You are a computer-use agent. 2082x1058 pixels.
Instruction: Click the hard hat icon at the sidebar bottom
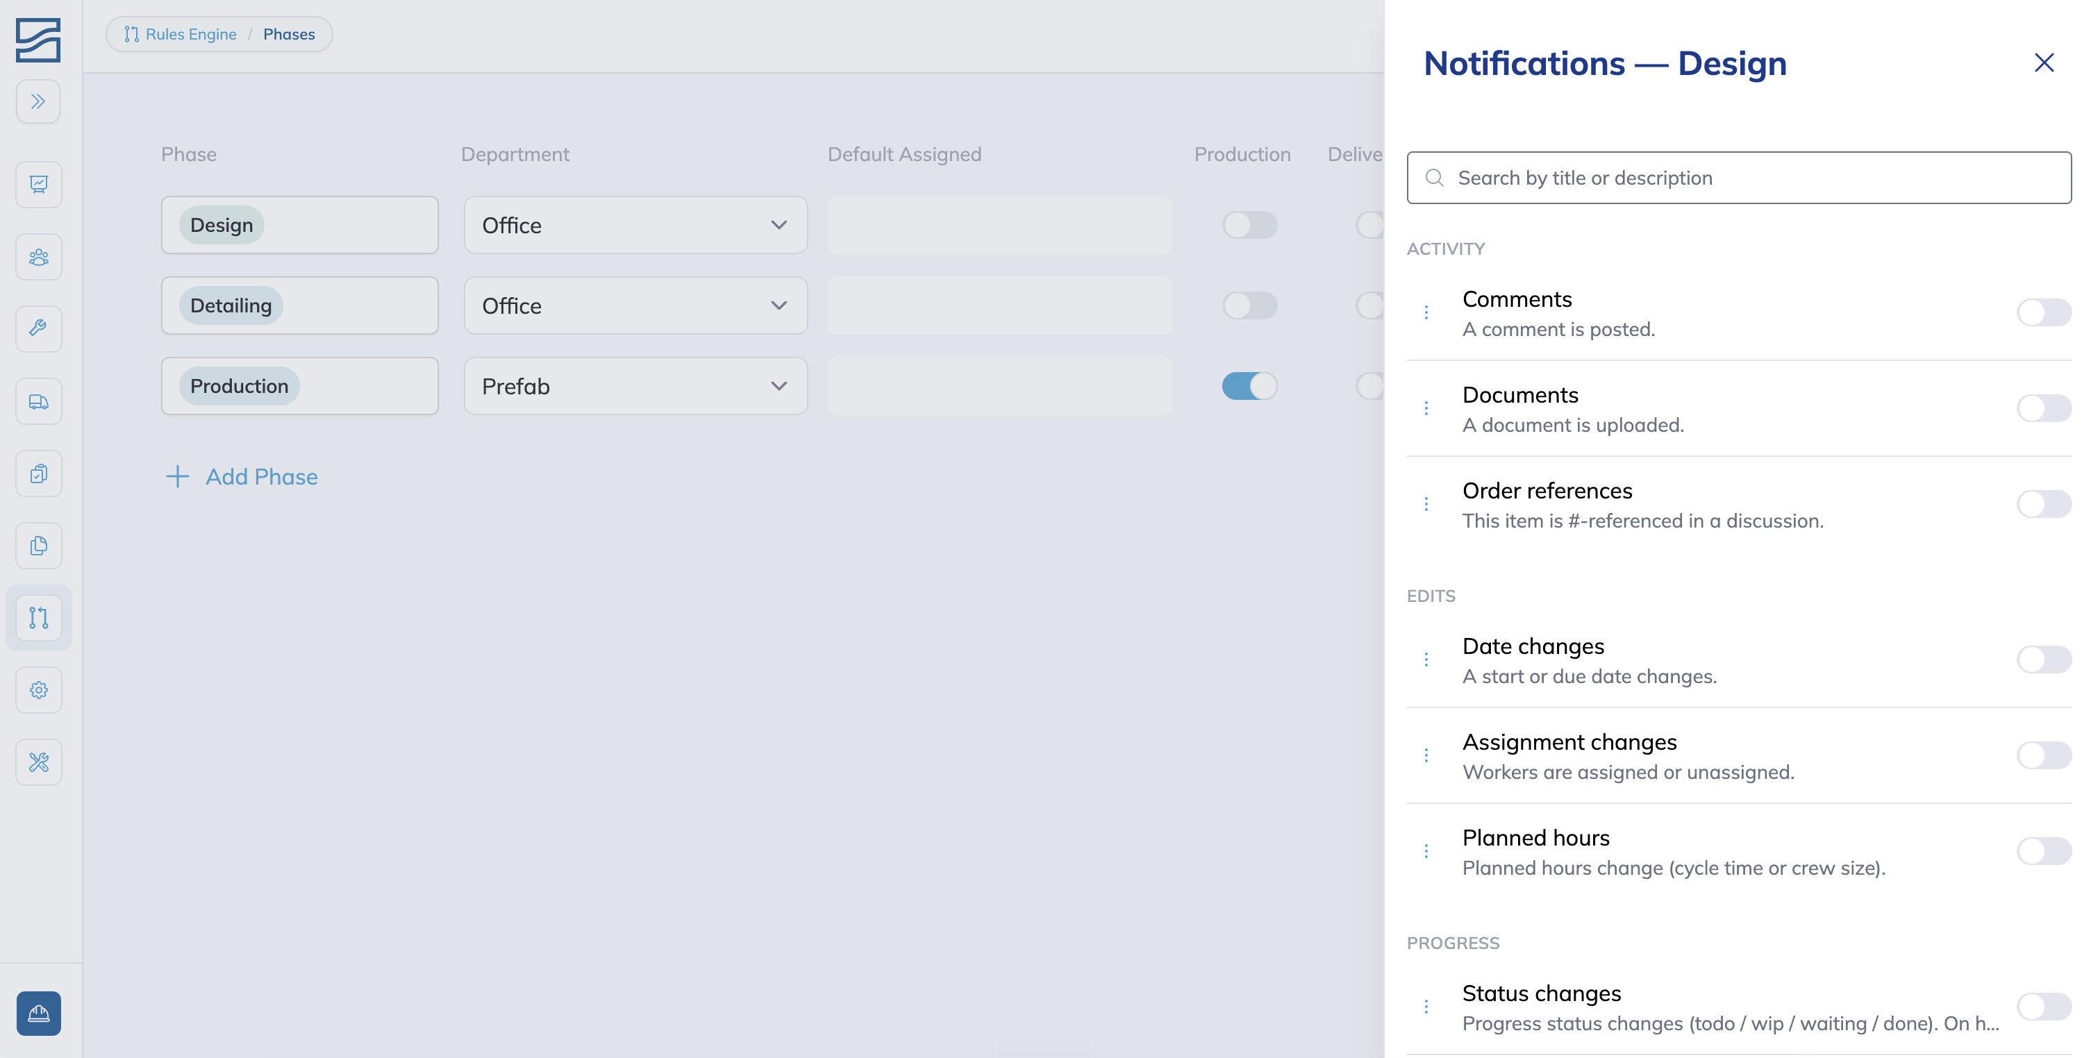pyautogui.click(x=38, y=1014)
